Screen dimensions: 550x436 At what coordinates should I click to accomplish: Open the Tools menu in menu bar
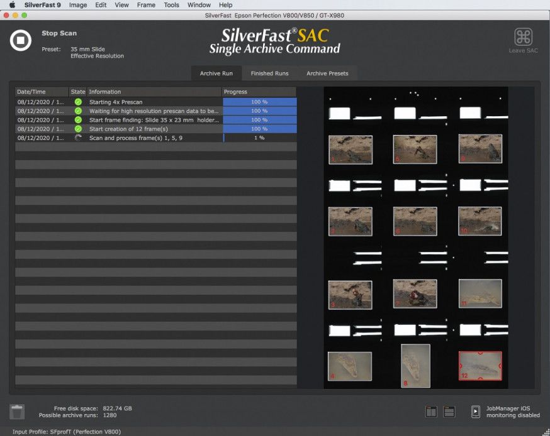click(171, 5)
